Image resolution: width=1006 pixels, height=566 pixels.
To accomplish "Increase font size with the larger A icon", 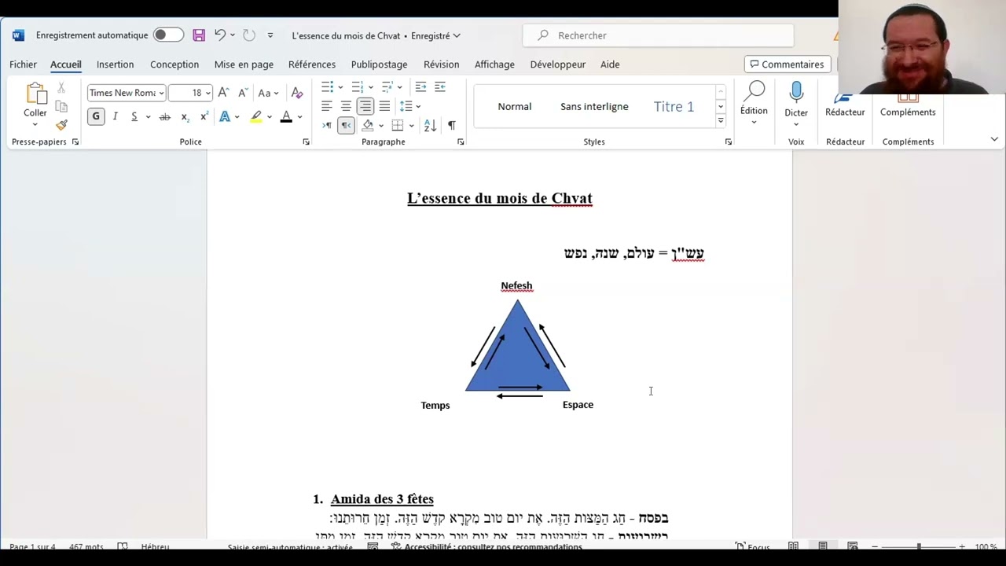I will click(x=224, y=93).
